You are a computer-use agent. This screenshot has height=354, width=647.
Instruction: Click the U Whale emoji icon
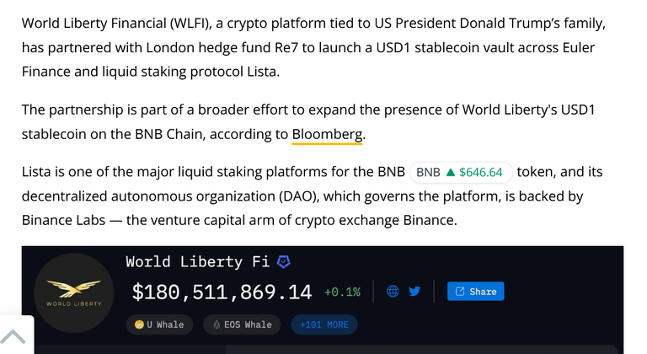click(x=139, y=324)
